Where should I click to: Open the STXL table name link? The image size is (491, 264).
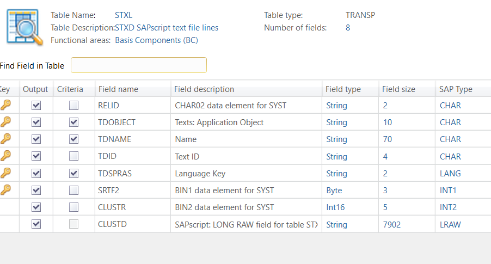coord(124,15)
